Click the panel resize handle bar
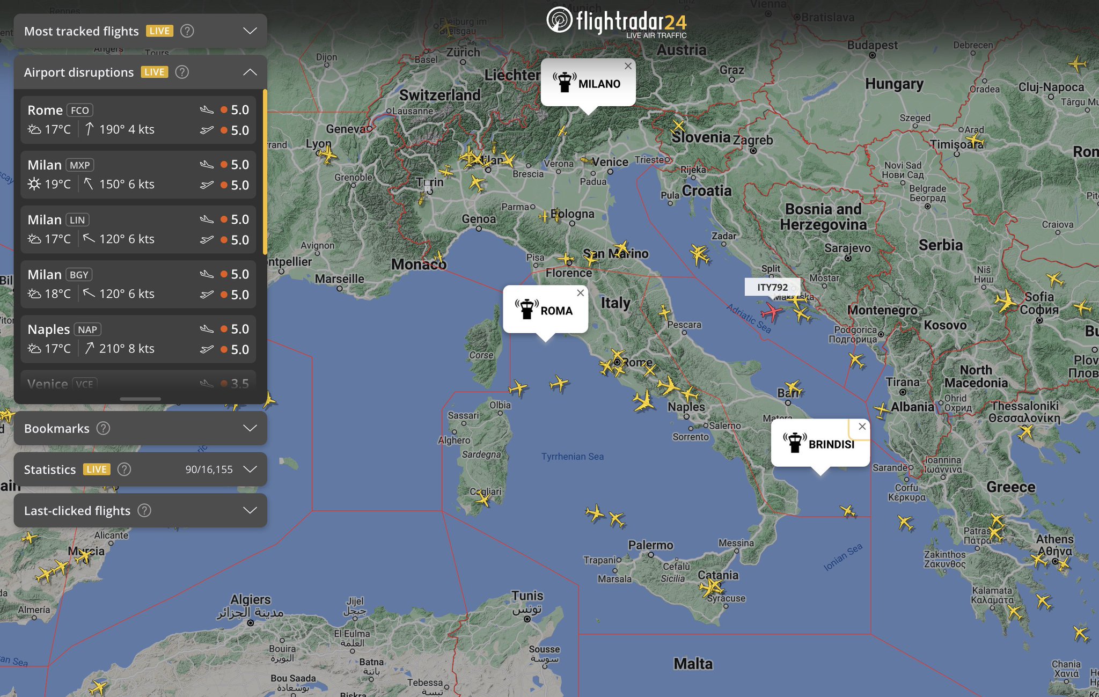Image resolution: width=1099 pixels, height=697 pixels. tap(140, 399)
